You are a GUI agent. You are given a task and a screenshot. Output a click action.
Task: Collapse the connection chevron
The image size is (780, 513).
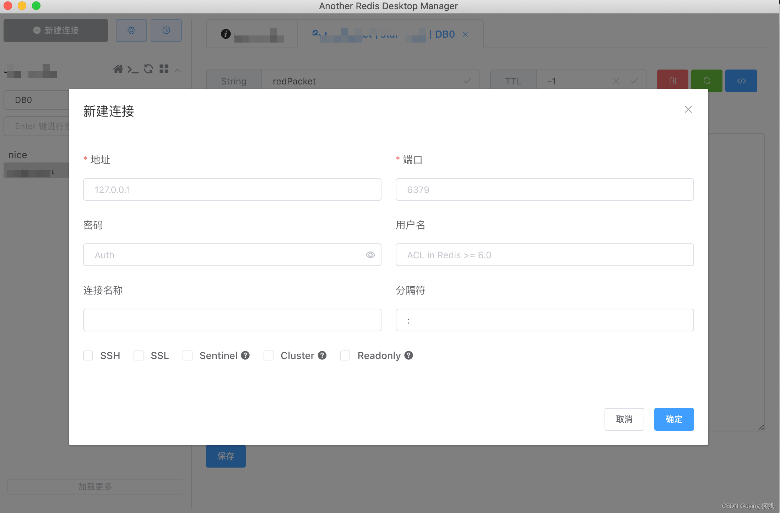[178, 70]
